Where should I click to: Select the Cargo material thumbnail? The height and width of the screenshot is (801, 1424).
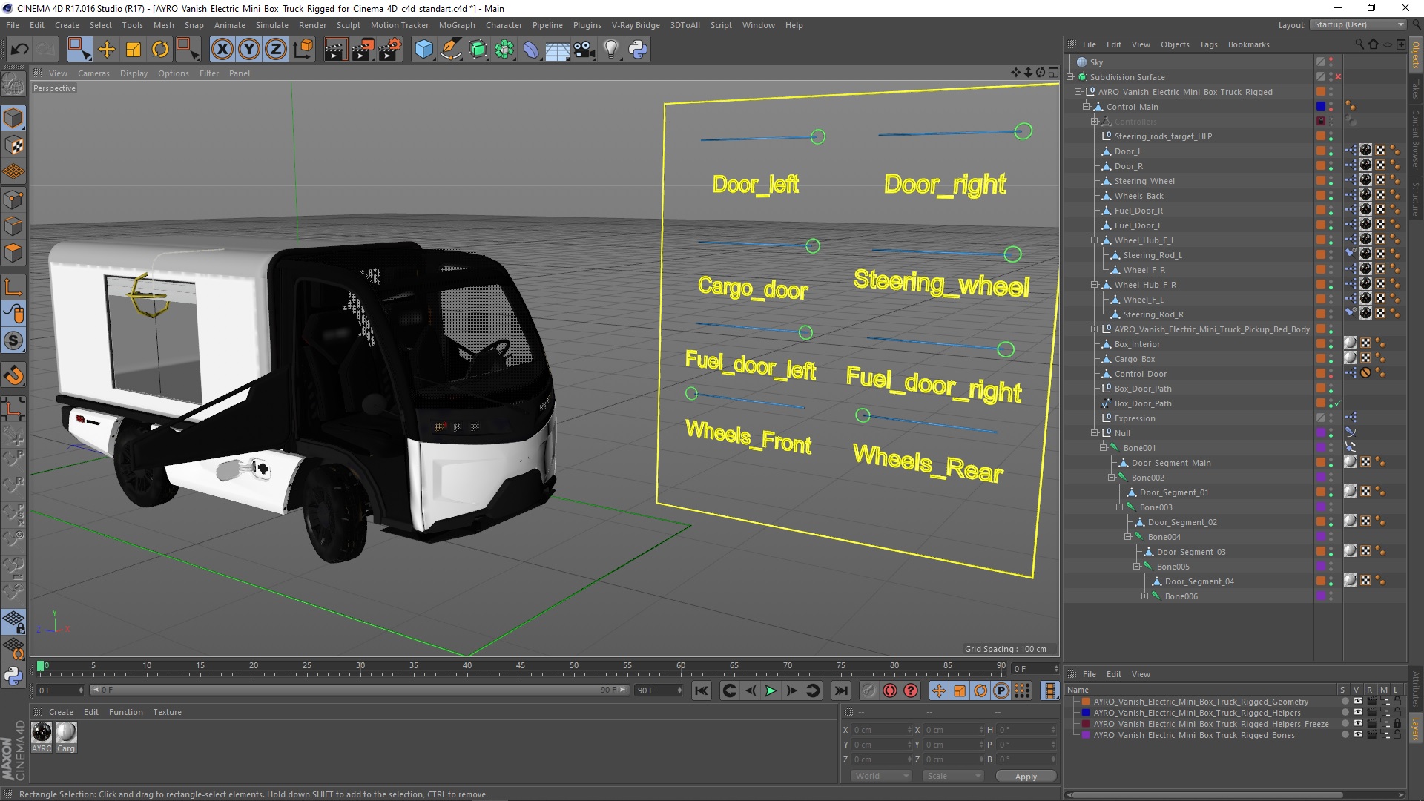(x=66, y=732)
